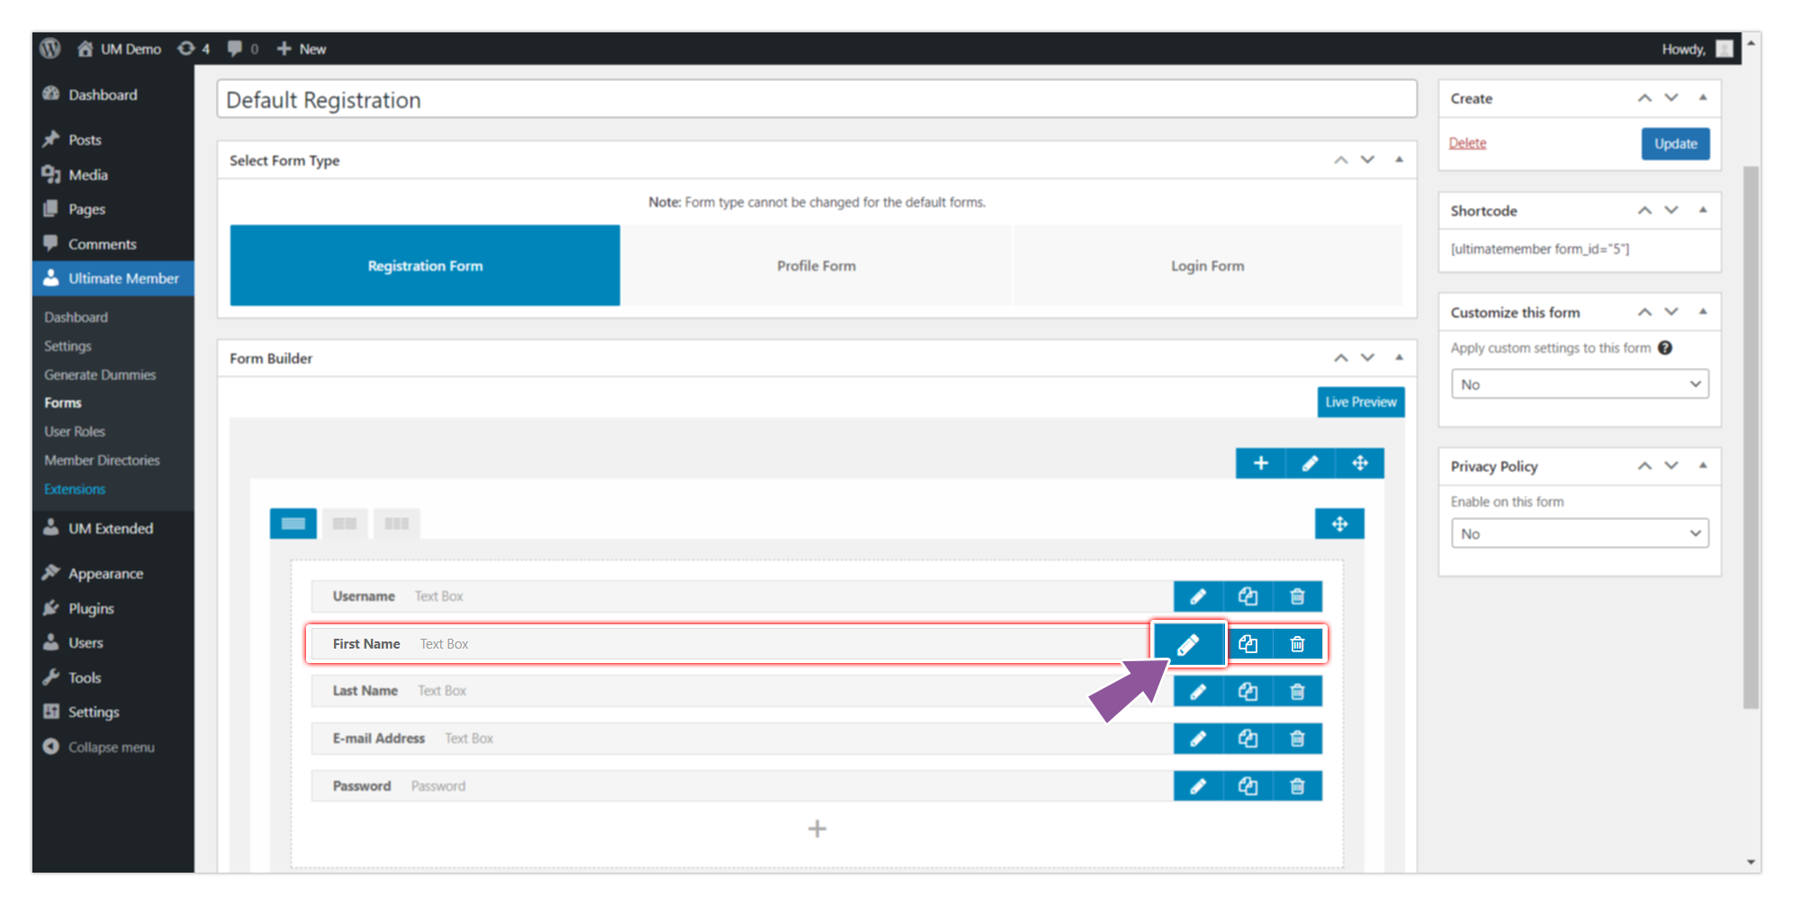Duplicate the Password field

[x=1248, y=786]
